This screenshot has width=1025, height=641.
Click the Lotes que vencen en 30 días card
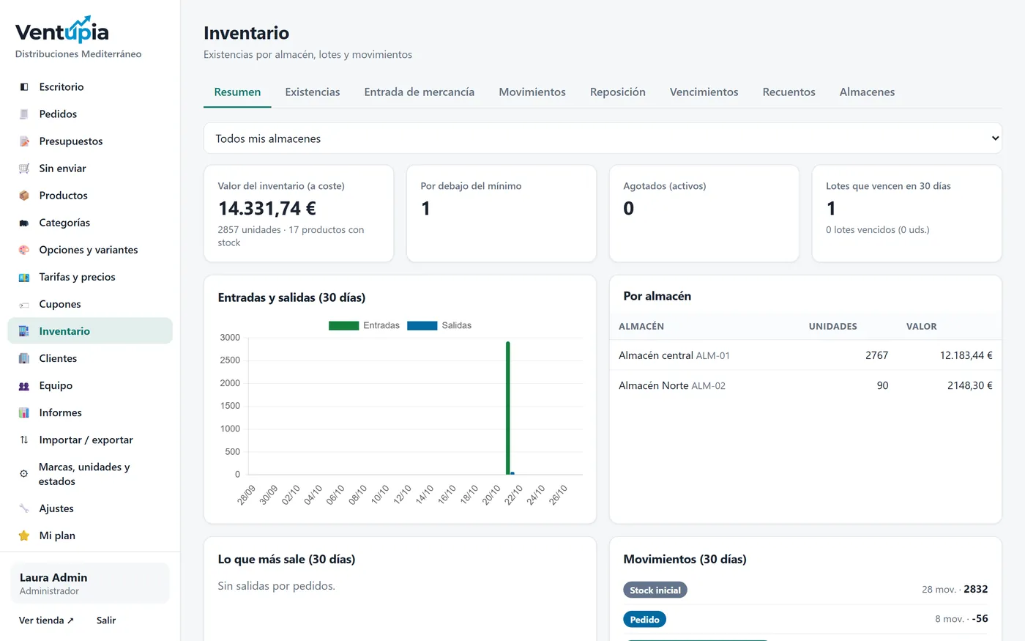tap(907, 213)
